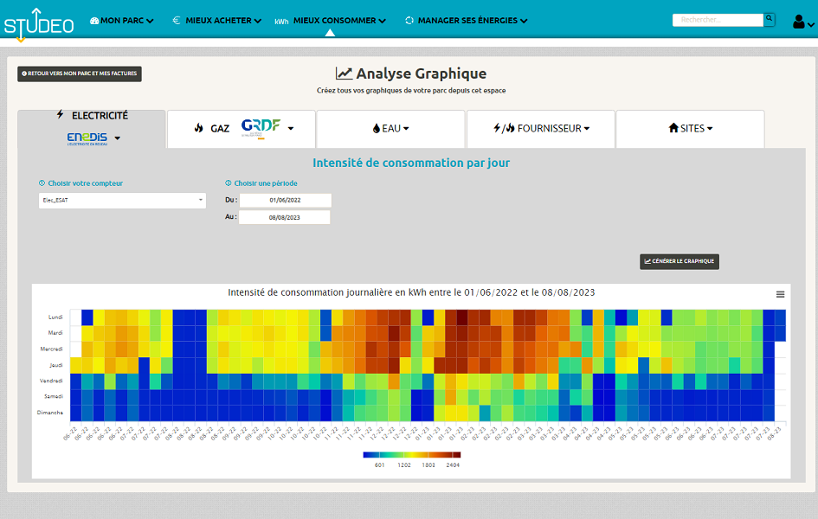Click the chart title Intensité de consommation journalière

(x=411, y=293)
